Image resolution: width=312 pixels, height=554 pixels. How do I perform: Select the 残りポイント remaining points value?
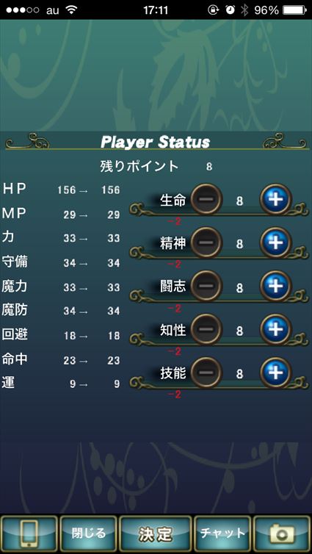(x=209, y=167)
